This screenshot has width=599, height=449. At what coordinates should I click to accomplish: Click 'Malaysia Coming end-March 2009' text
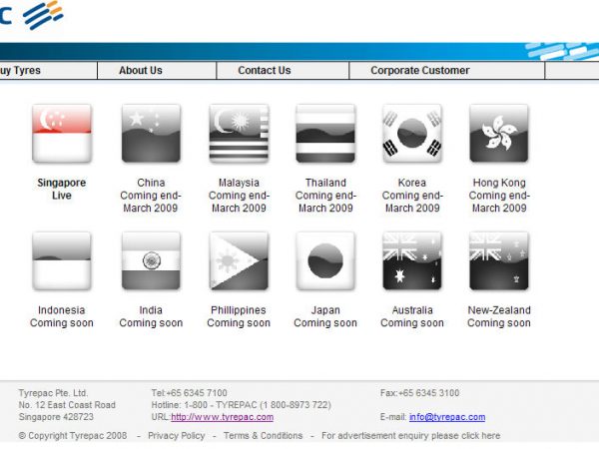[239, 196]
